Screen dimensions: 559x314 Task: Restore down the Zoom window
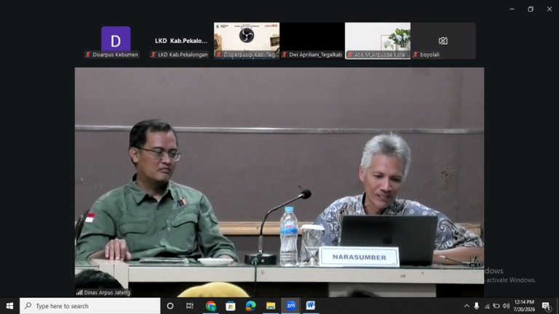pyautogui.click(x=531, y=9)
